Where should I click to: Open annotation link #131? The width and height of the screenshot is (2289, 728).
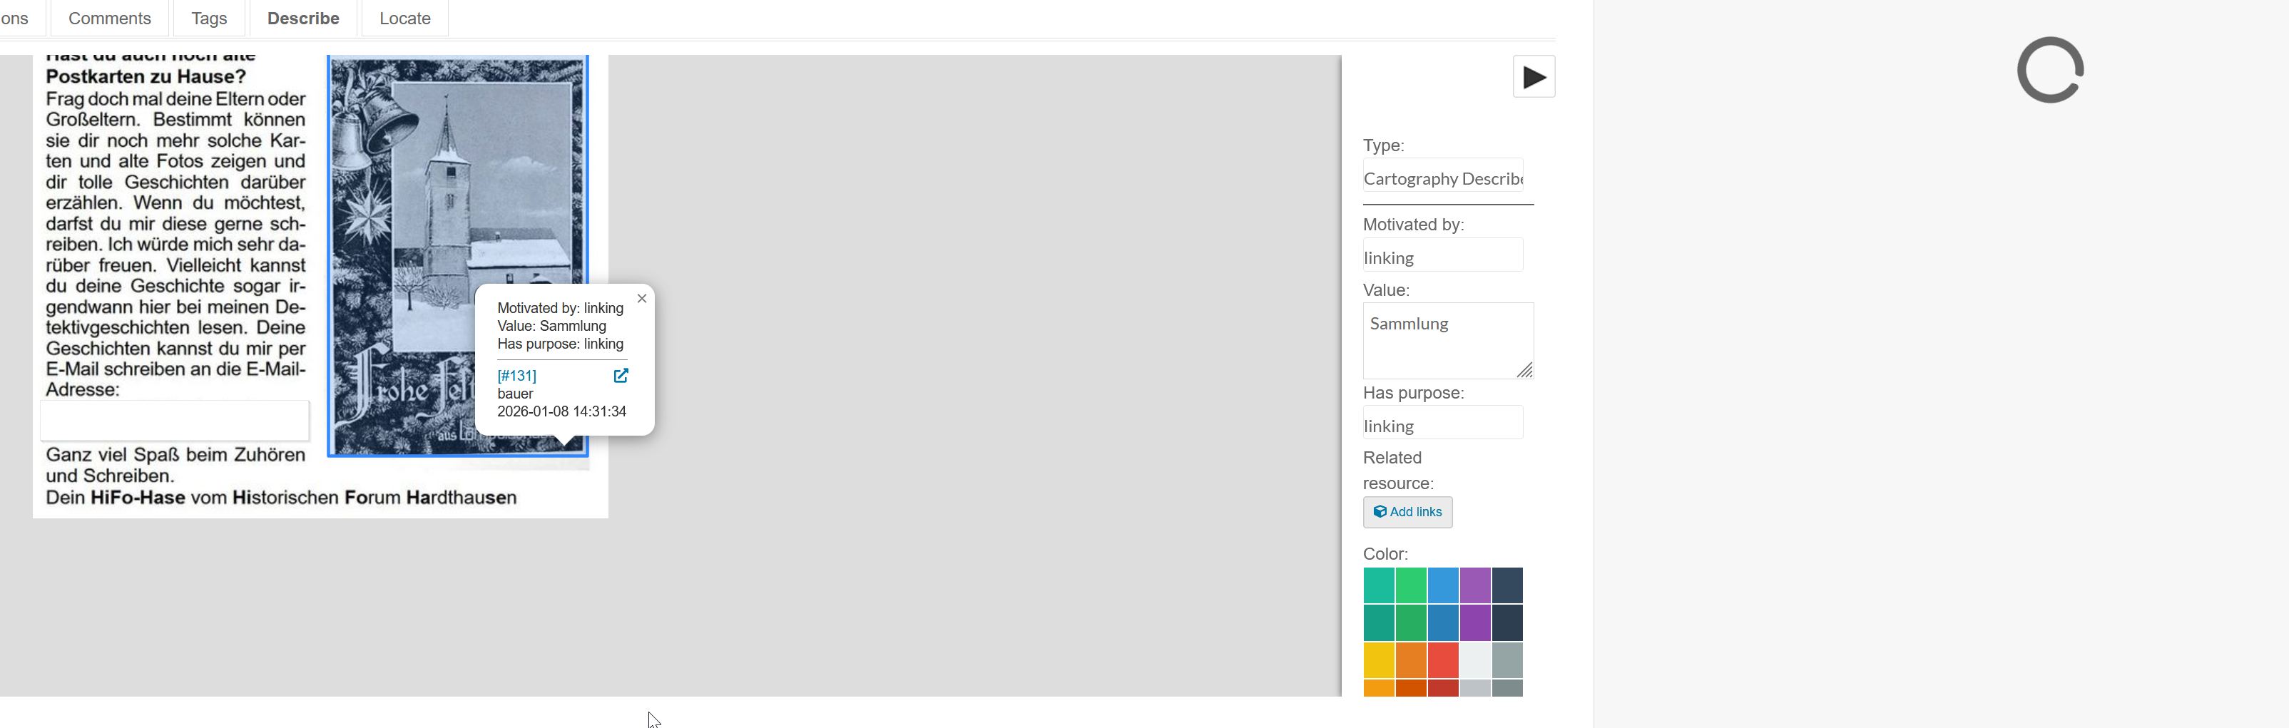coord(516,376)
